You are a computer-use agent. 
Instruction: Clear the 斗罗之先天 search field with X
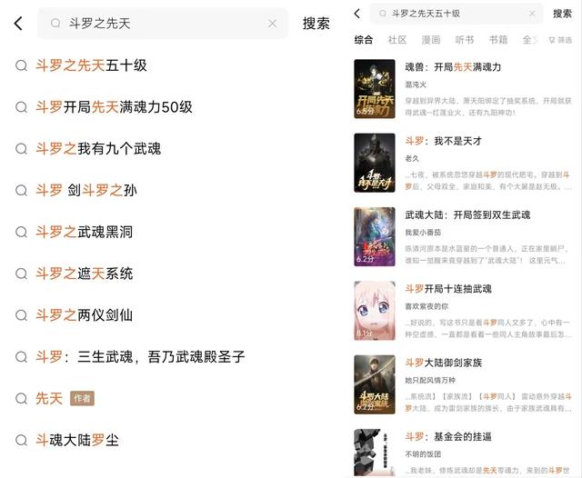point(272,24)
